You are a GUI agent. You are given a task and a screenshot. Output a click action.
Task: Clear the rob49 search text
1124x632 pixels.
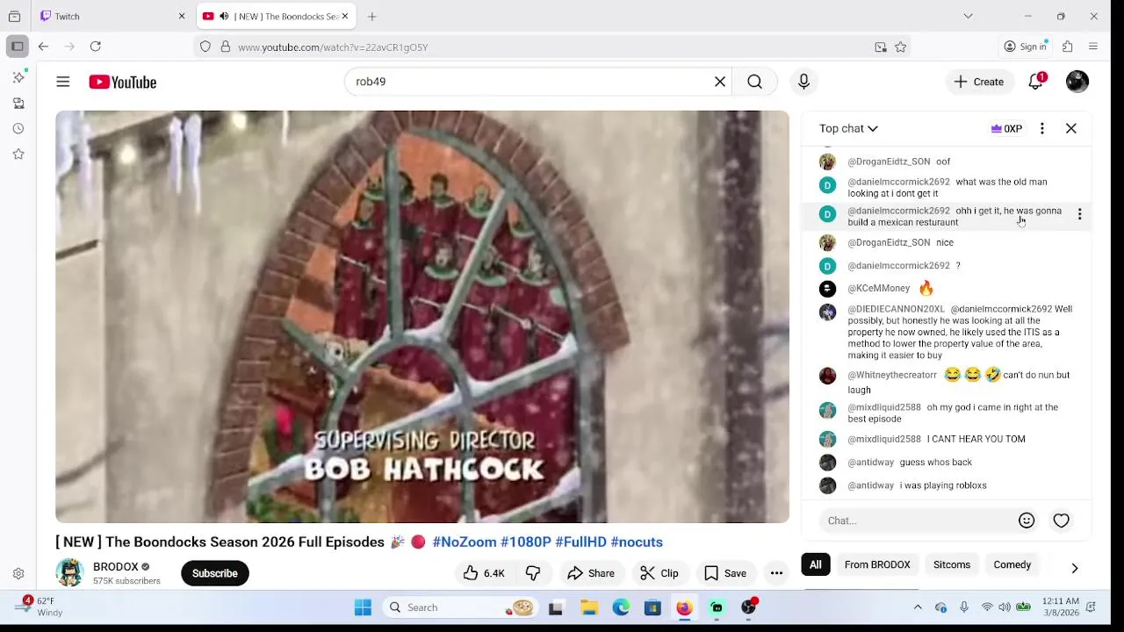coord(720,82)
